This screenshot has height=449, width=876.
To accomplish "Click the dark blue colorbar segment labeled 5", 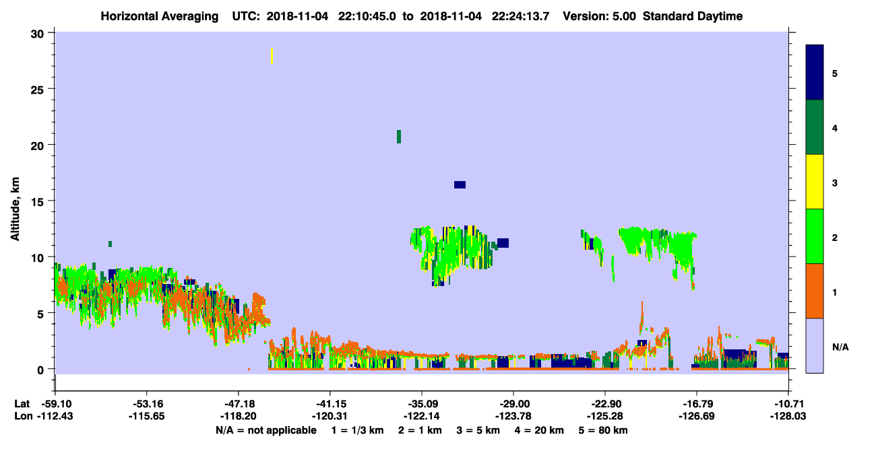I will 815,73.
